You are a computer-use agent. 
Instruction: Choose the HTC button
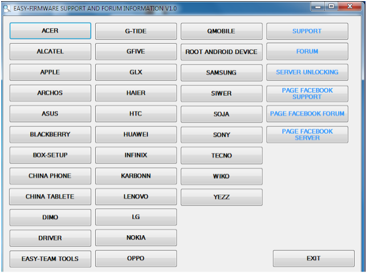[136, 114]
